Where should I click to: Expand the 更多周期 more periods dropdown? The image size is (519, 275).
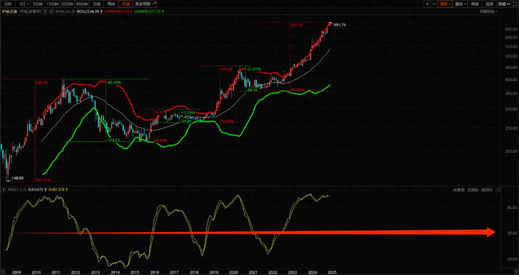pos(144,4)
